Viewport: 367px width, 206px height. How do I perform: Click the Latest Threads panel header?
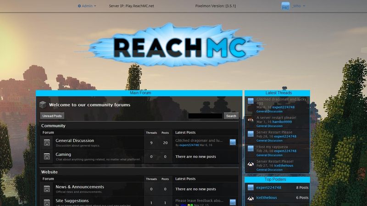point(278,93)
